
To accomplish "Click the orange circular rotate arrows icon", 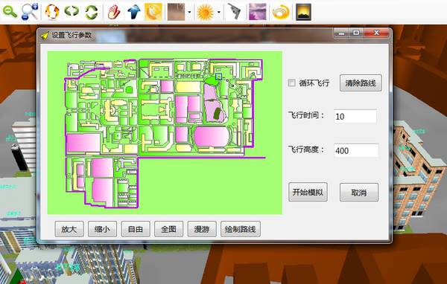I will [52, 12].
